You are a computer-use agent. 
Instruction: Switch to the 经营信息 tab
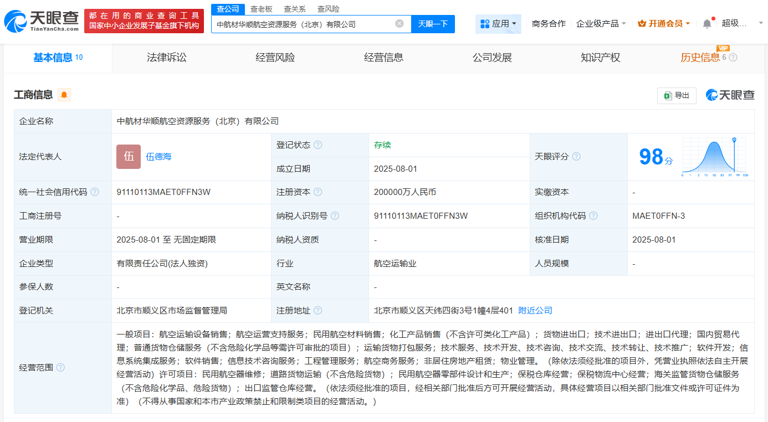pos(383,58)
